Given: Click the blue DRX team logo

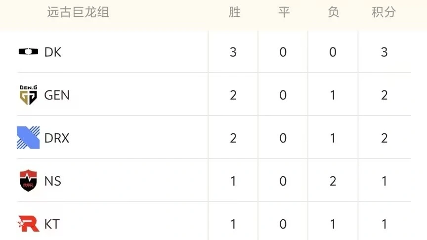Looking at the screenshot, I should tap(28, 138).
